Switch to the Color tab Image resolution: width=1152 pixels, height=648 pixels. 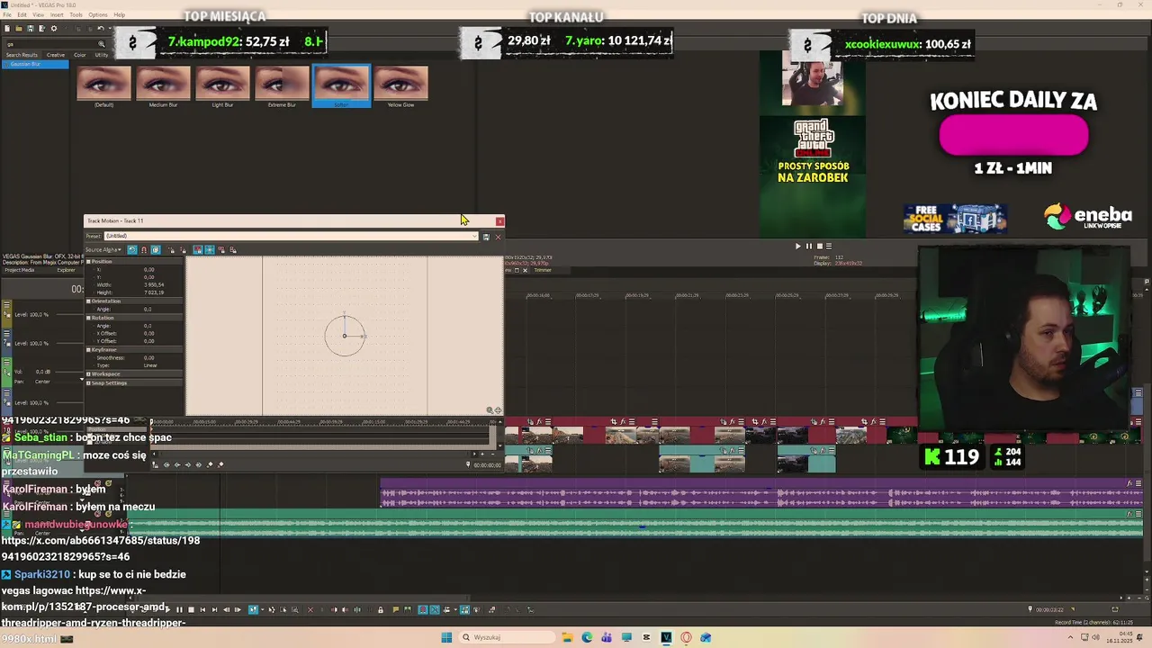80,55
